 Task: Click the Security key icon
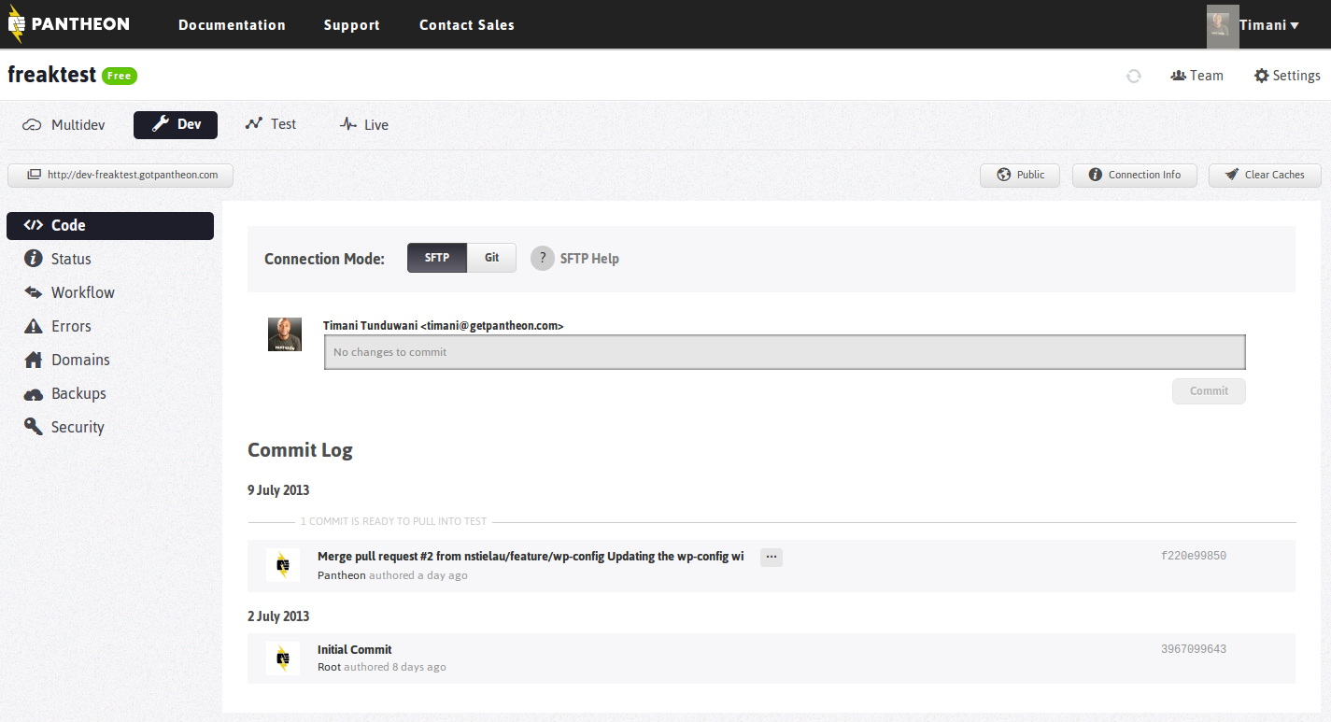pos(34,427)
